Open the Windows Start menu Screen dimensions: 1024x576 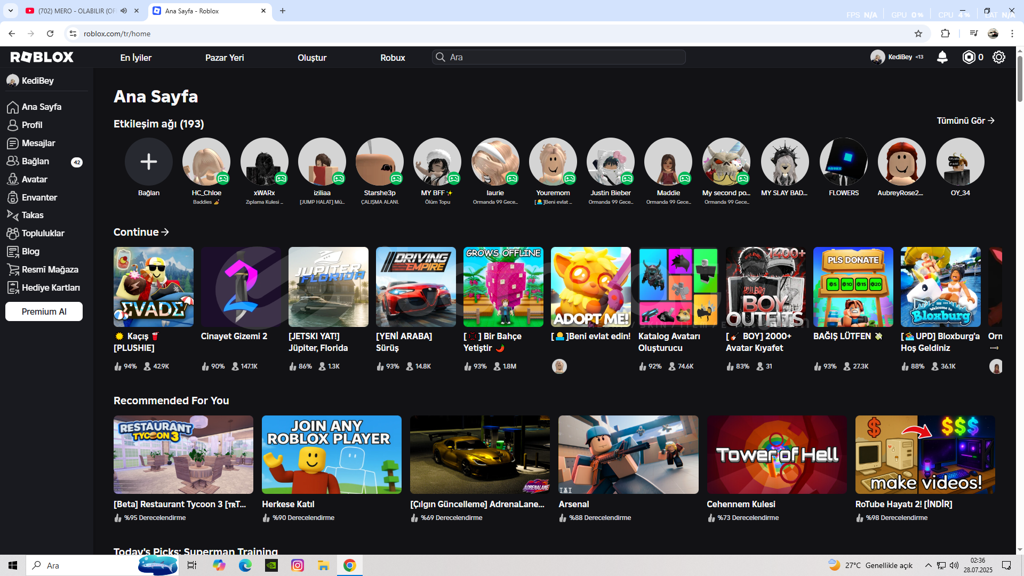click(x=13, y=565)
